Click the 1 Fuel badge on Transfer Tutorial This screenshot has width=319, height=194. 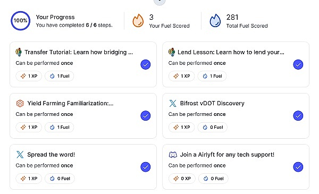point(60,76)
